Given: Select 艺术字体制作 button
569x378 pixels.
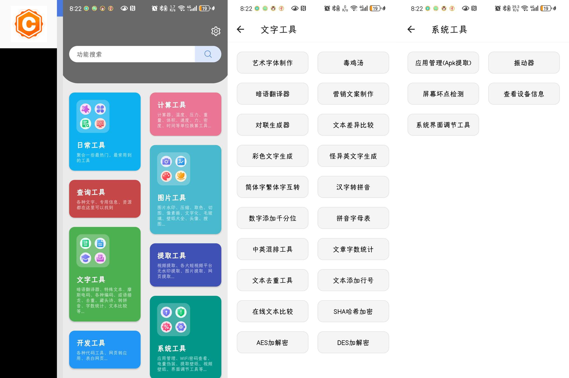Looking at the screenshot, I should point(272,63).
